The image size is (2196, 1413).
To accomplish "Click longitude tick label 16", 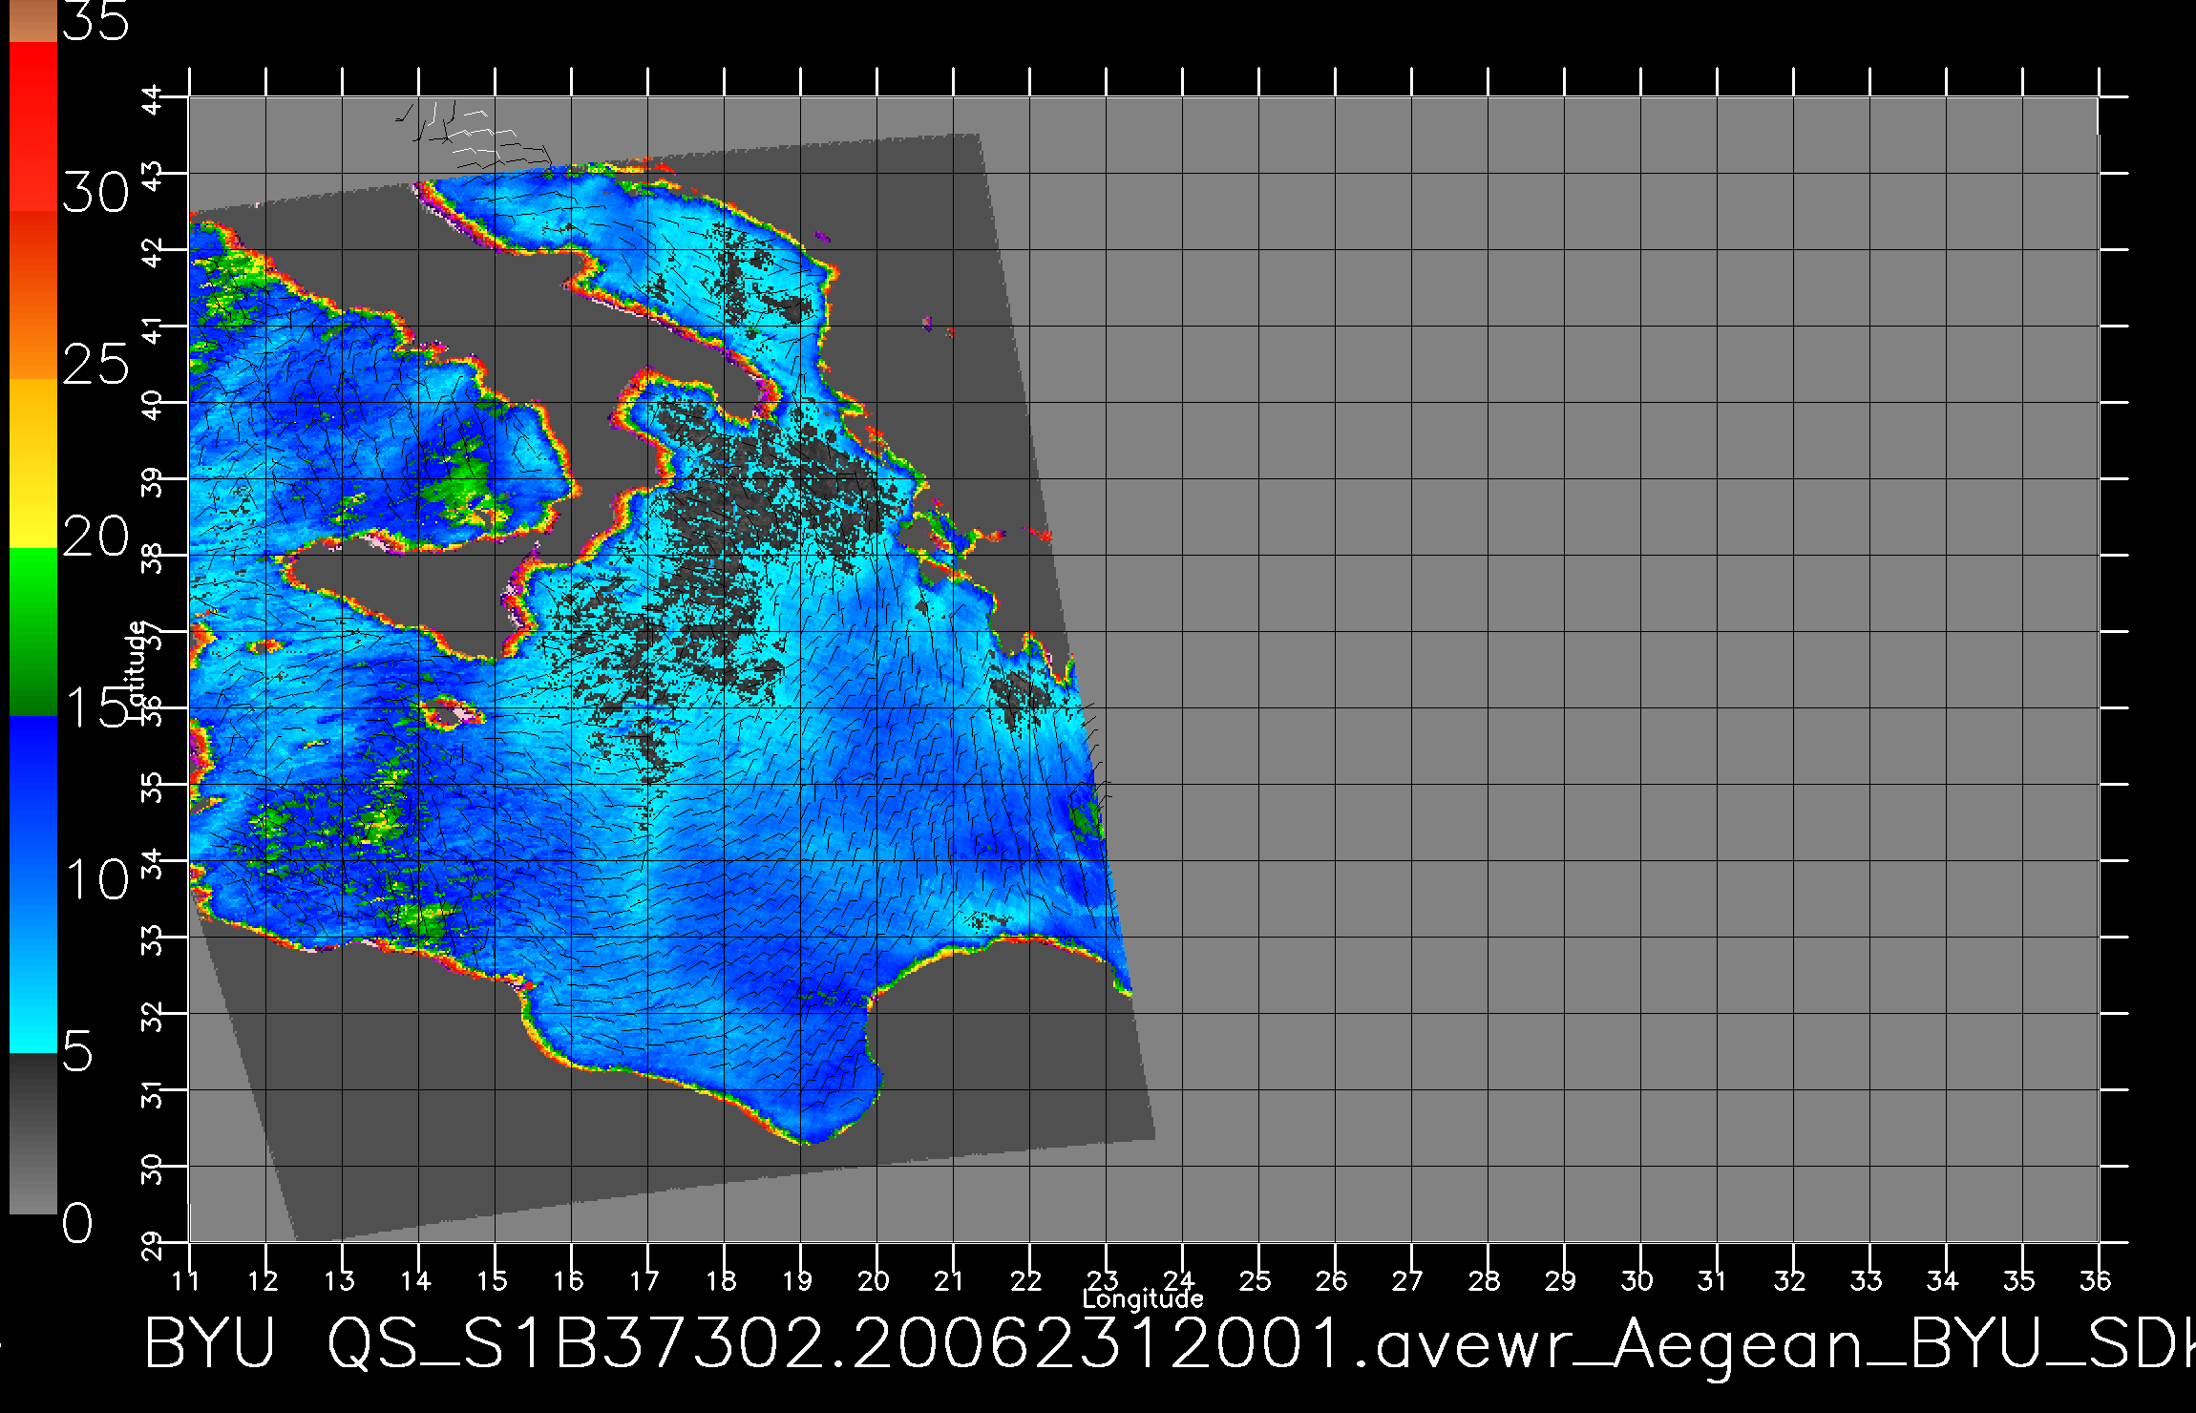I will coord(568,1279).
